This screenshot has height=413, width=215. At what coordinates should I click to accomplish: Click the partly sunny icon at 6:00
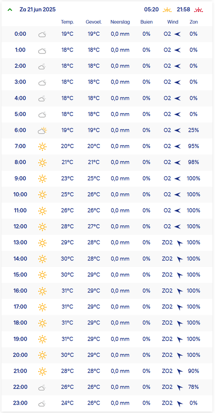(x=42, y=130)
